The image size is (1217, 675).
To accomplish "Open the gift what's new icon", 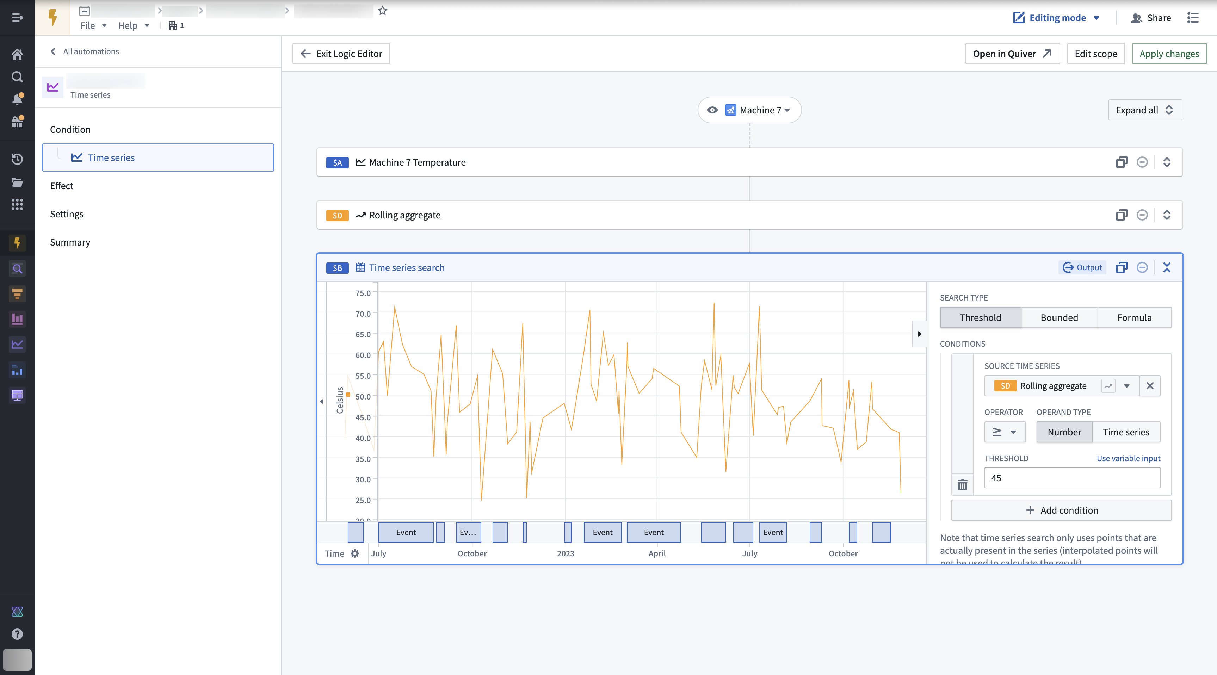I will tap(17, 122).
